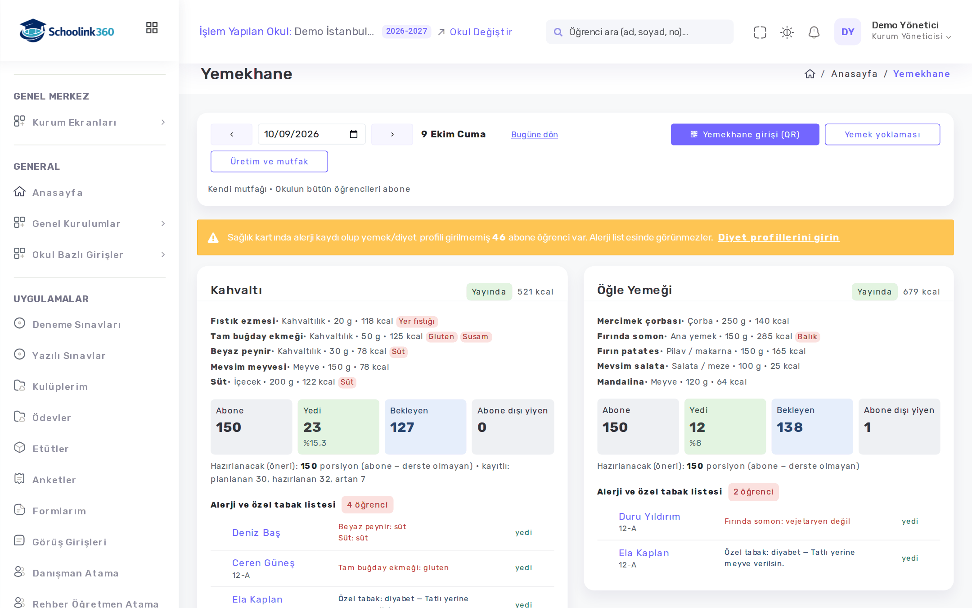Viewport: 972px width, 608px height.
Task: Click the Anketler sidebar icon
Action: (x=19, y=479)
